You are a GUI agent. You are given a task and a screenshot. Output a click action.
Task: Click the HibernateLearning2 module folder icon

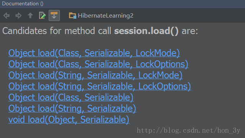coord(72,16)
